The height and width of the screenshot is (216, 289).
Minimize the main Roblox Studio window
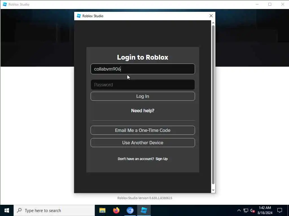(257, 4)
